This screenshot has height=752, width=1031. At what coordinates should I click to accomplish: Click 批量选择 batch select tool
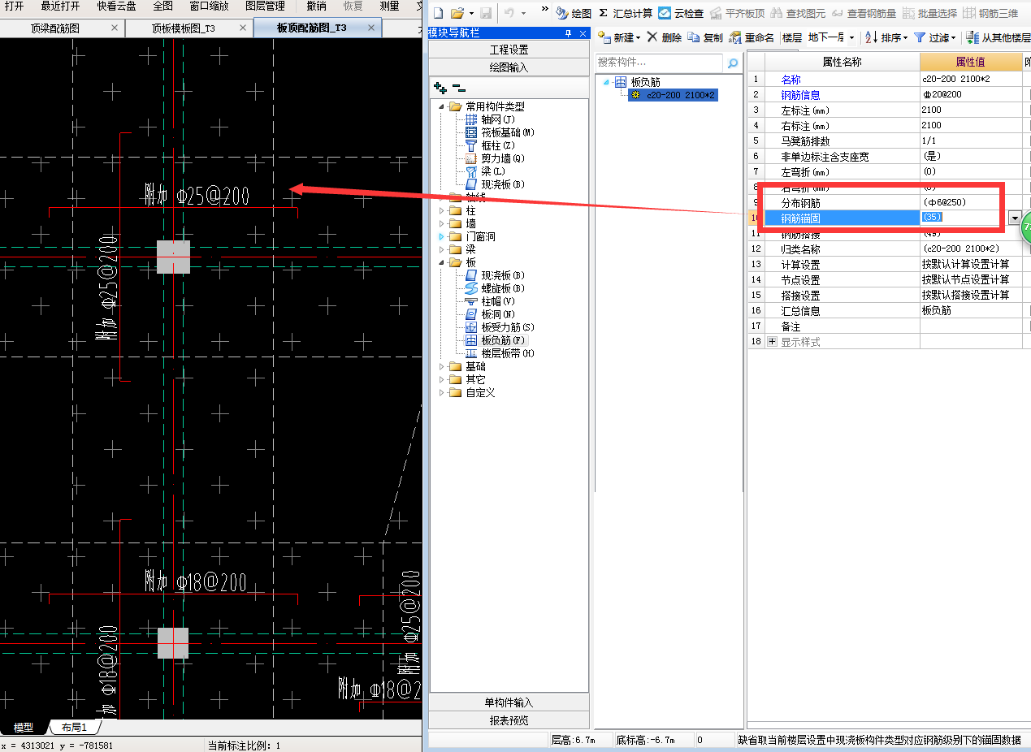click(x=929, y=13)
